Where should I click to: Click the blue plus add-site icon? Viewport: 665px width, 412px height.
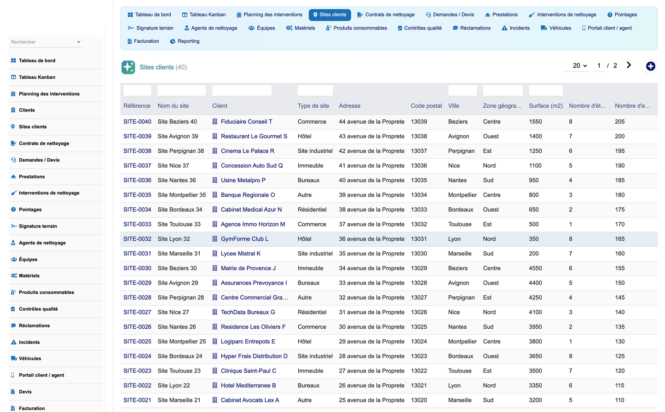(x=650, y=66)
